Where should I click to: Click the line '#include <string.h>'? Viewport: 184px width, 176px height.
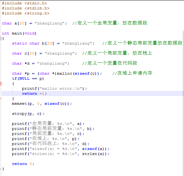click(x=26, y=13)
